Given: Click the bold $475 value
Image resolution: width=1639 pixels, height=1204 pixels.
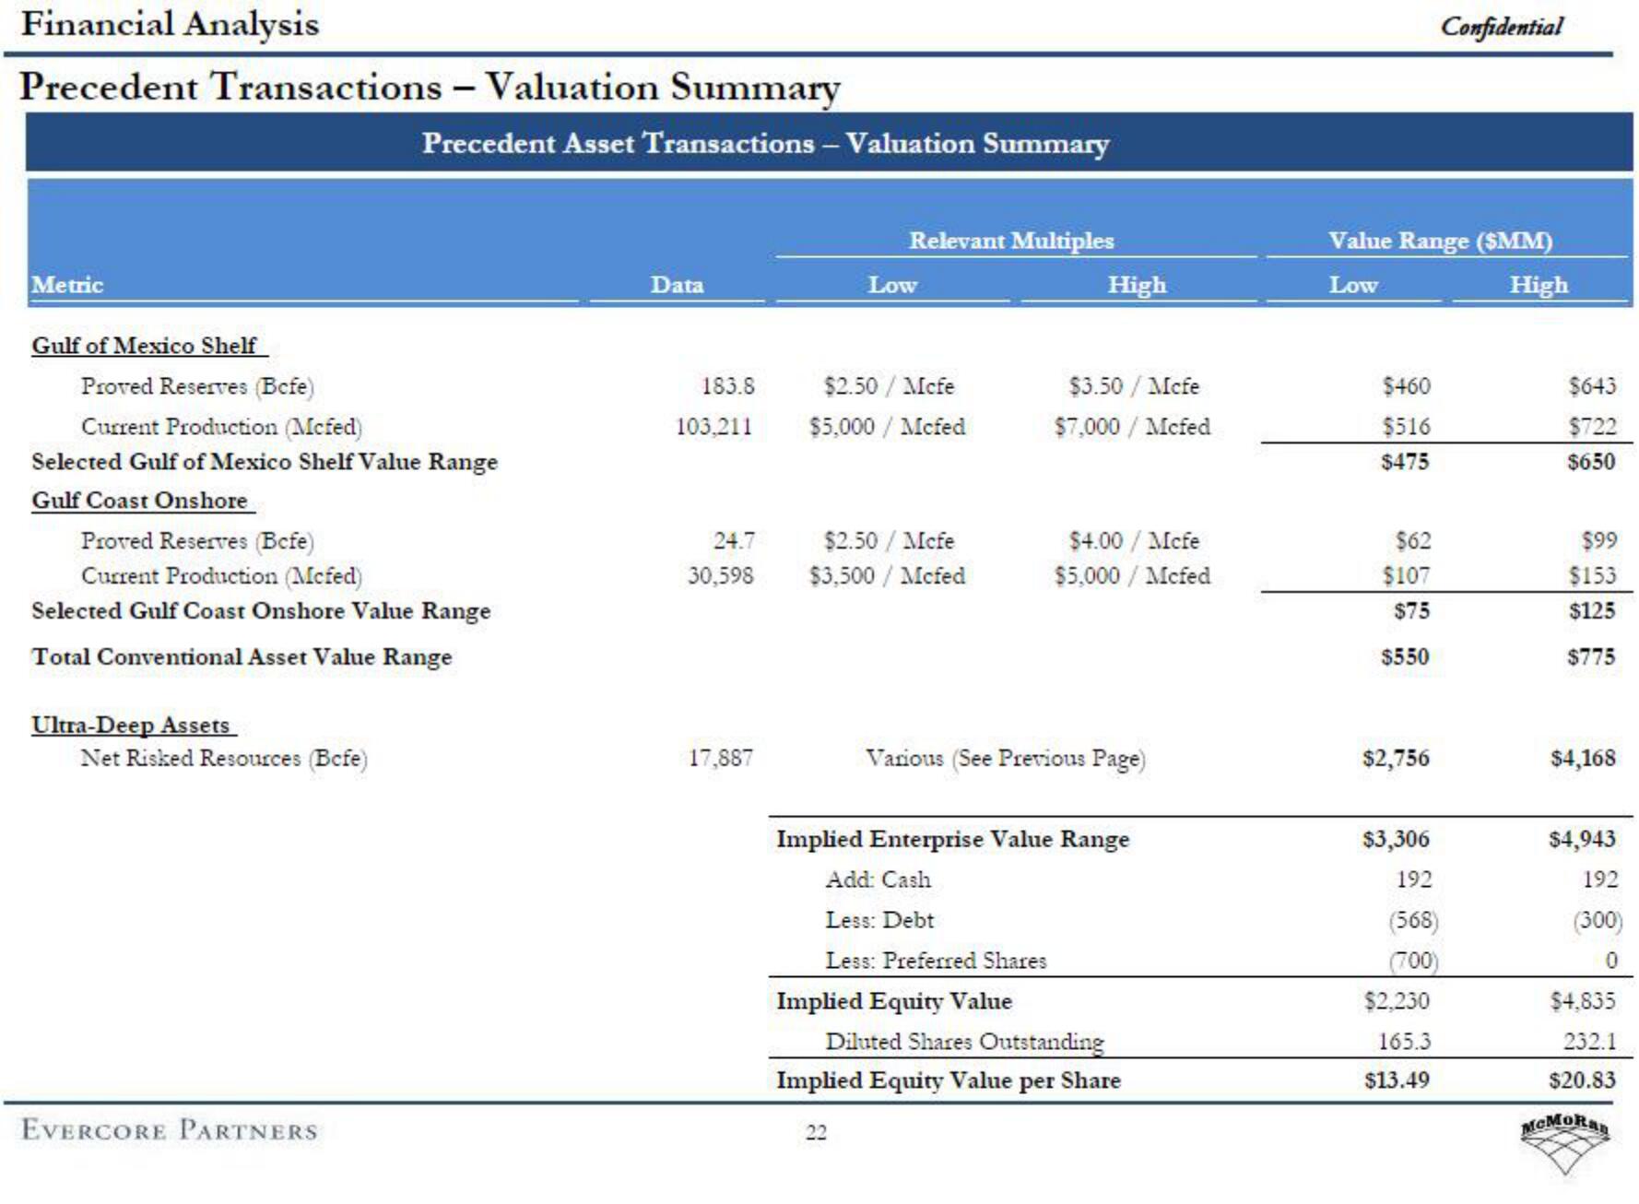Looking at the screenshot, I should pyautogui.click(x=1406, y=462).
